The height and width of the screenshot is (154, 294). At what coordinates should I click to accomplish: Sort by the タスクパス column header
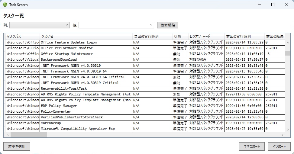(23, 36)
